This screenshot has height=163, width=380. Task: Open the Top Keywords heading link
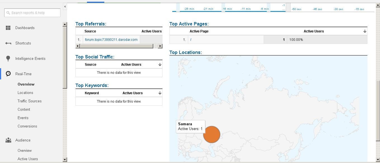tap(92, 85)
